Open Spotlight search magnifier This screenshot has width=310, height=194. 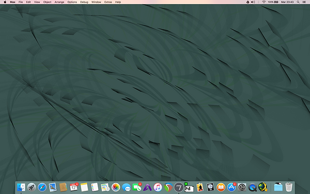[x=298, y=2]
